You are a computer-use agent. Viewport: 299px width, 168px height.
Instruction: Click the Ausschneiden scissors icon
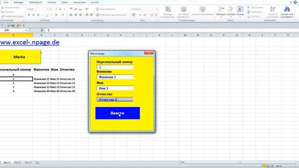[x=2, y=7]
